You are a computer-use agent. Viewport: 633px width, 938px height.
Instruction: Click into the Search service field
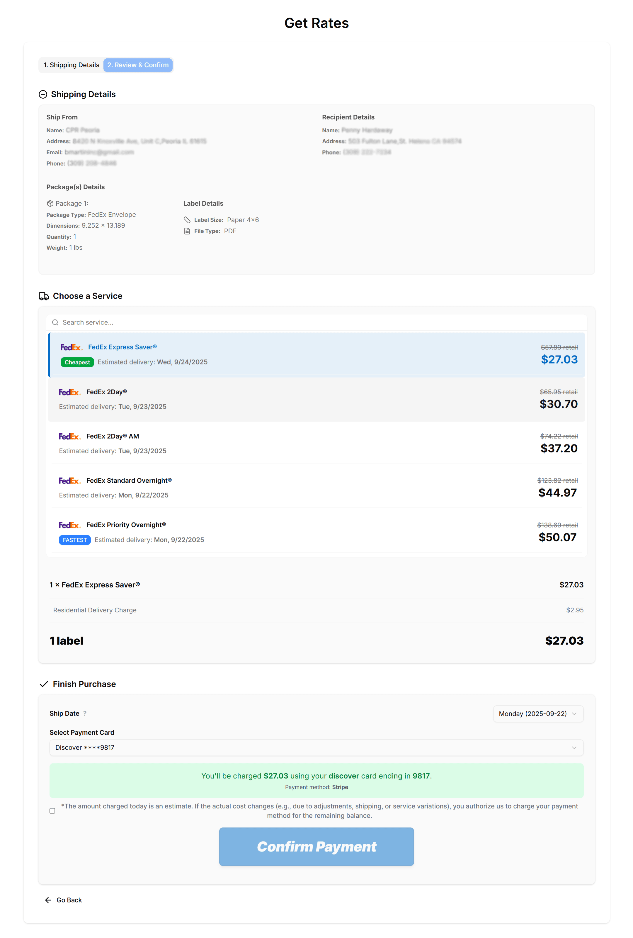tap(316, 322)
